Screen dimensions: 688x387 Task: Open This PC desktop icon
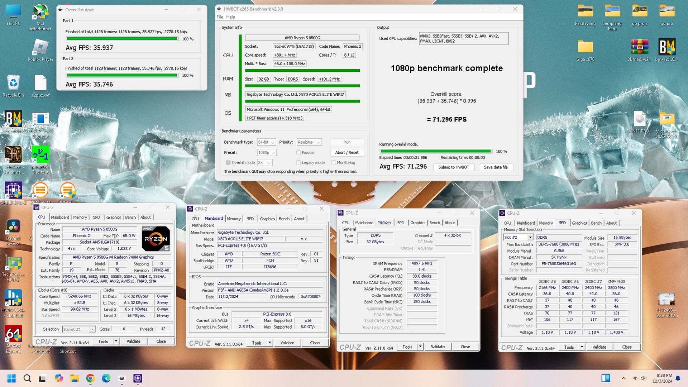coord(13,14)
